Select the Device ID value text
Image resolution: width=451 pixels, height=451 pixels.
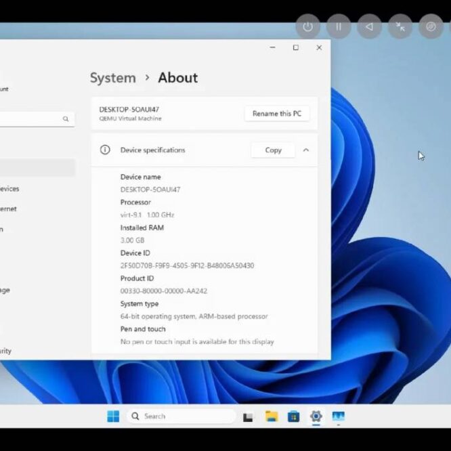[188, 265]
